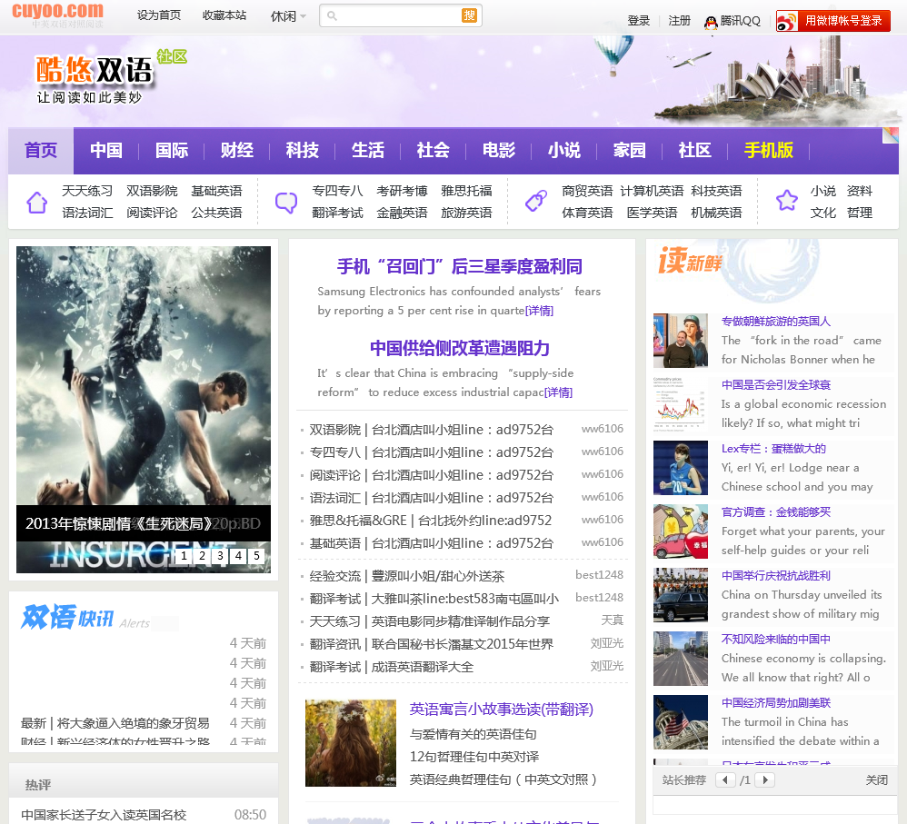Select the 科技 navigation tab

[x=302, y=150]
